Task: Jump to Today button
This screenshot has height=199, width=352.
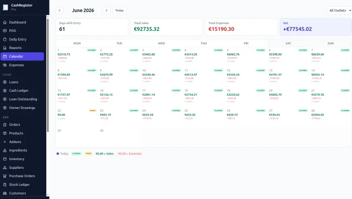Action: tap(119, 10)
